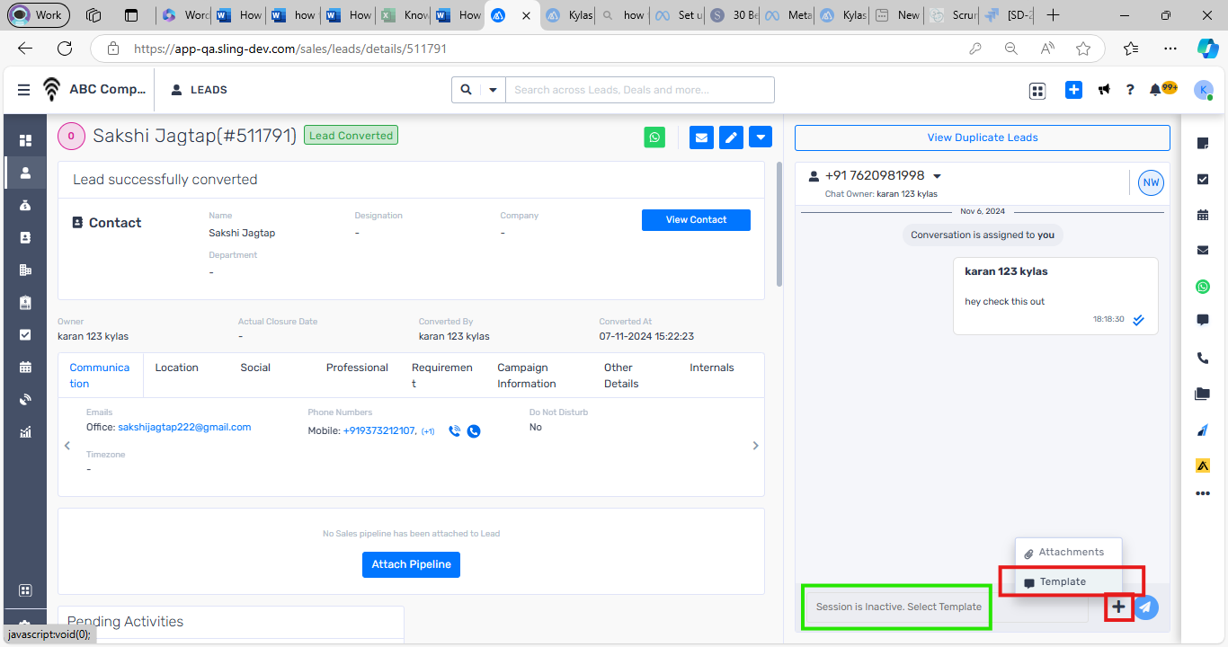Click the NW avatar in chat header

click(1151, 182)
